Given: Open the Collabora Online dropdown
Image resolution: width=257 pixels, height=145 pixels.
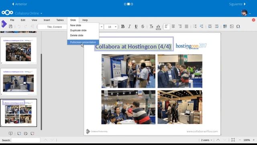Looking at the screenshot, I should pos(29,13).
